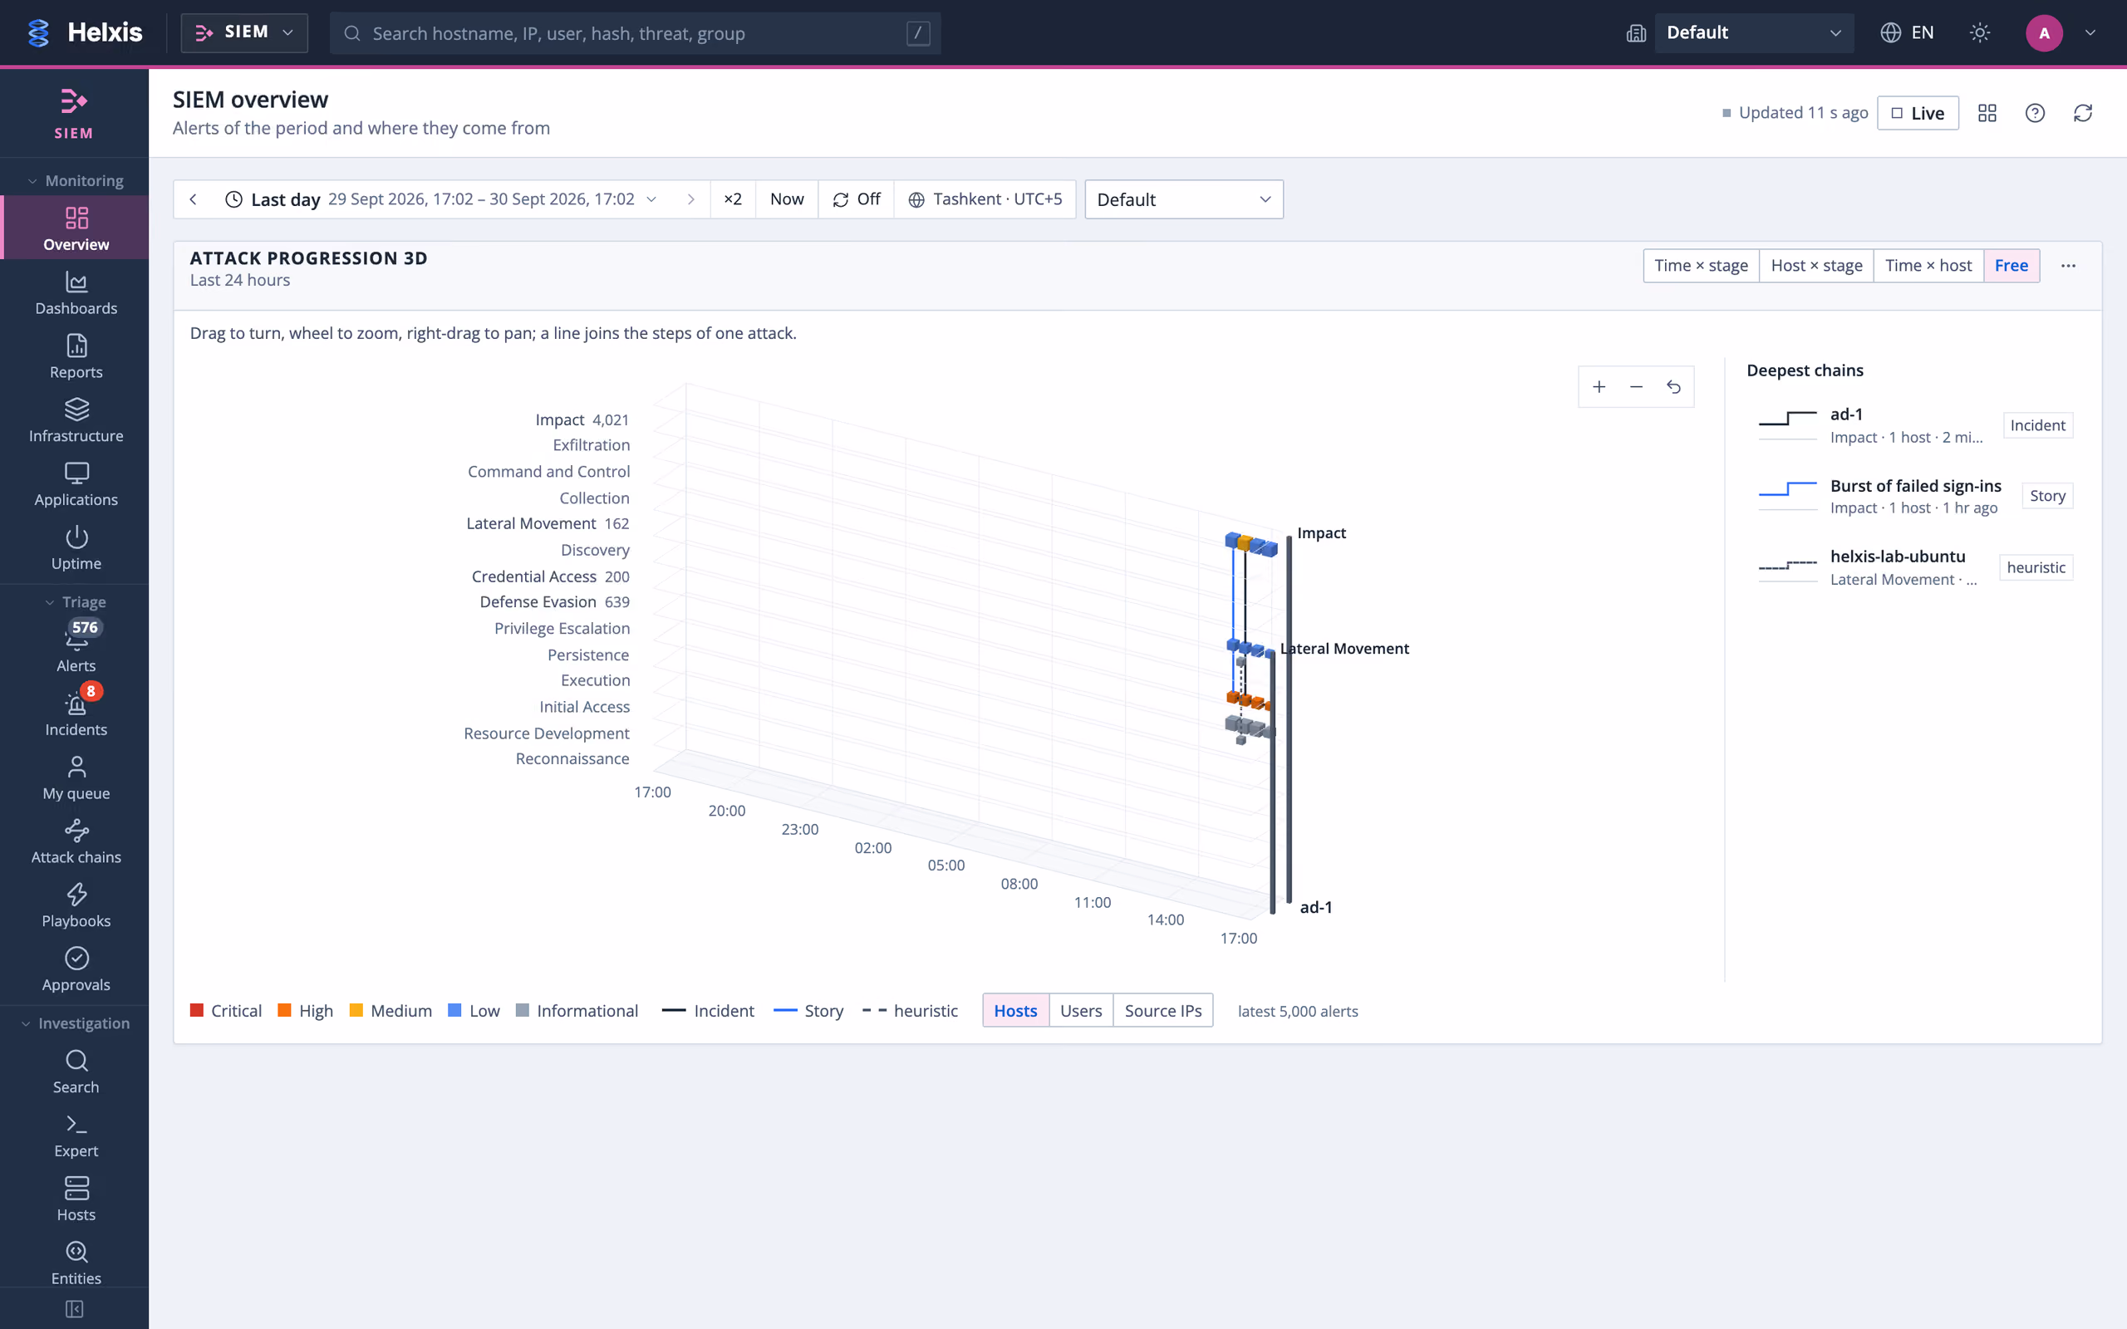Switch to Time × stage view
2127x1329 pixels.
click(x=1701, y=266)
